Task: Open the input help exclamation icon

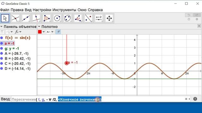Action: pos(195,99)
